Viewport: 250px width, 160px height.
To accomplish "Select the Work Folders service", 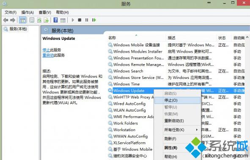I will pyautogui.click(x=126, y=123).
